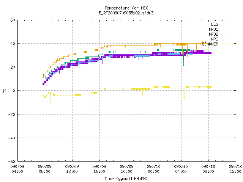Click the chart title 'Temperature for MEX'
Screen dimensions: 243x182
click(x=126, y=8)
